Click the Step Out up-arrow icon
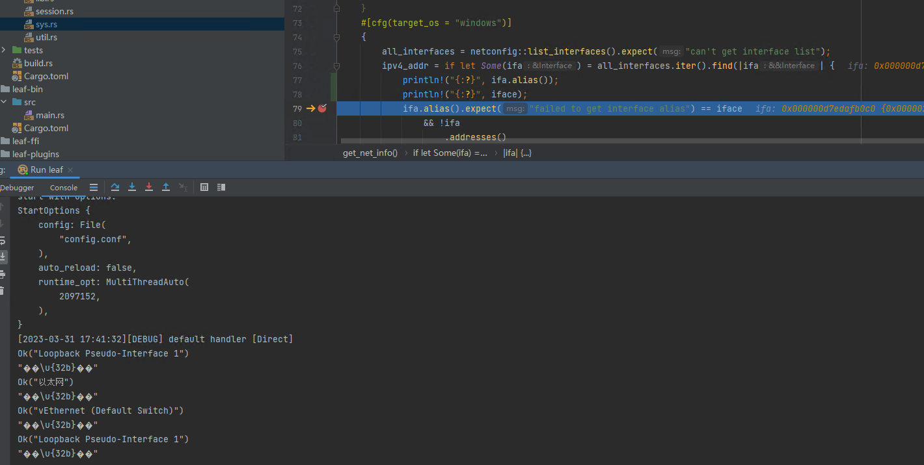Image resolution: width=924 pixels, height=465 pixels. 166,187
